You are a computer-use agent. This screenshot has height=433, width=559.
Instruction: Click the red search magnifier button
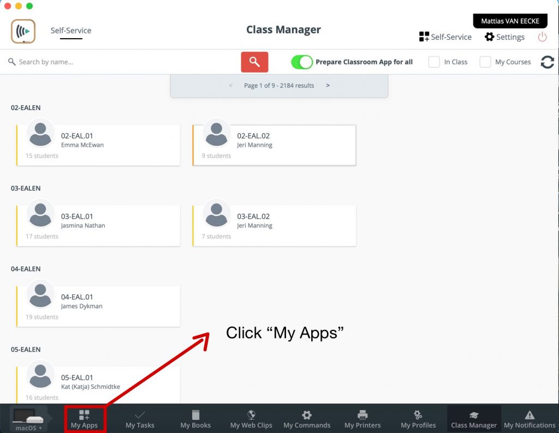click(254, 62)
